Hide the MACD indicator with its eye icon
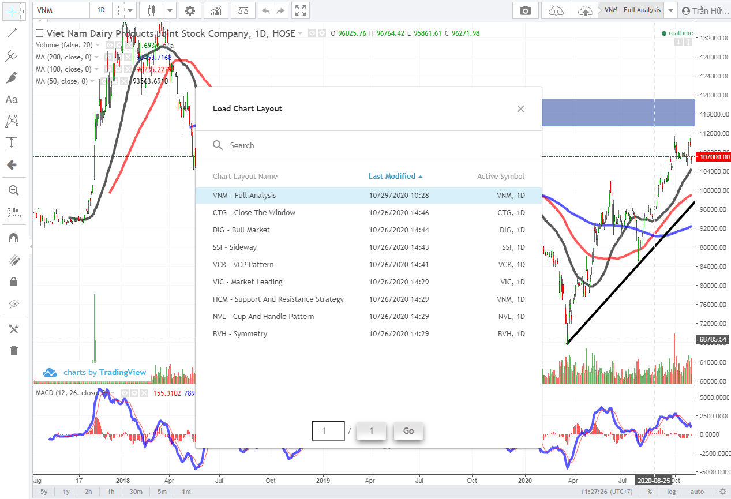 click(125, 393)
